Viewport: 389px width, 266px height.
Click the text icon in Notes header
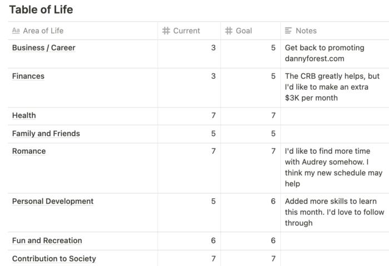(288, 31)
